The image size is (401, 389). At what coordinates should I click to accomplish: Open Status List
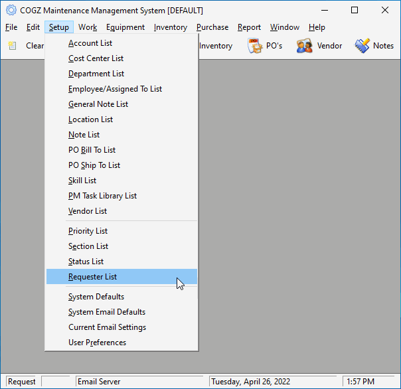click(x=121, y=262)
